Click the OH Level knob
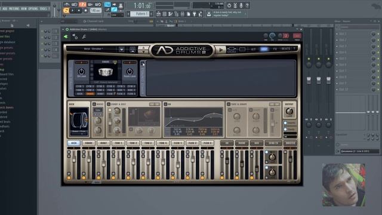Screen dimensions: 382x215 pyautogui.click(x=81, y=72)
